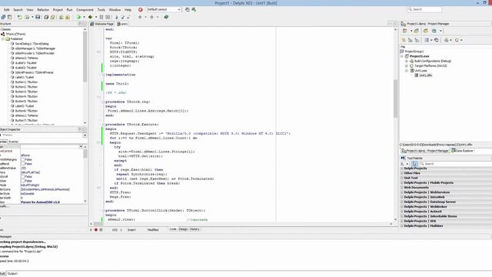Click the Sync icon in Project Manager toolbar

point(436,40)
